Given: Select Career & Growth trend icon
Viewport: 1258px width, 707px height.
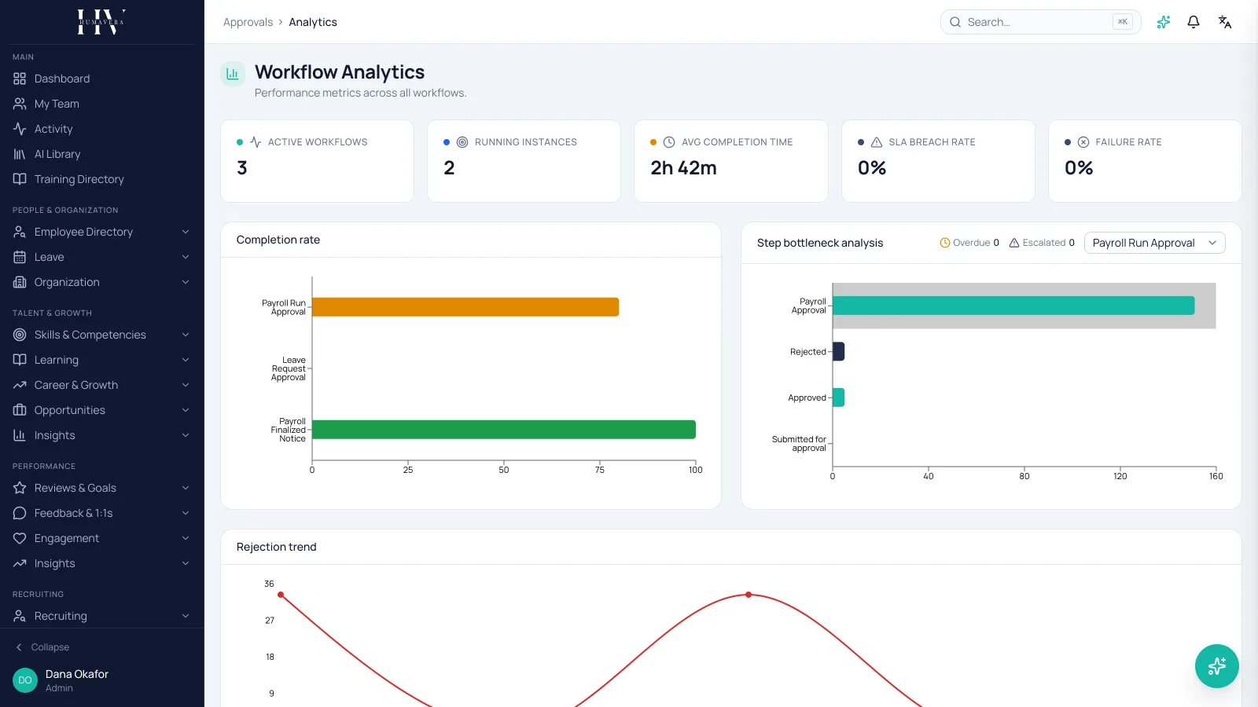Looking at the screenshot, I should [20, 385].
